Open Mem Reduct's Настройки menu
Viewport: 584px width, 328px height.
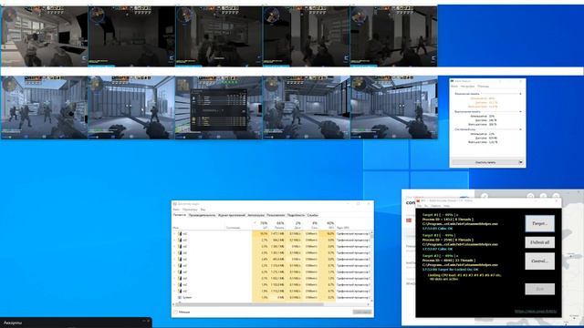pyautogui.click(x=467, y=87)
